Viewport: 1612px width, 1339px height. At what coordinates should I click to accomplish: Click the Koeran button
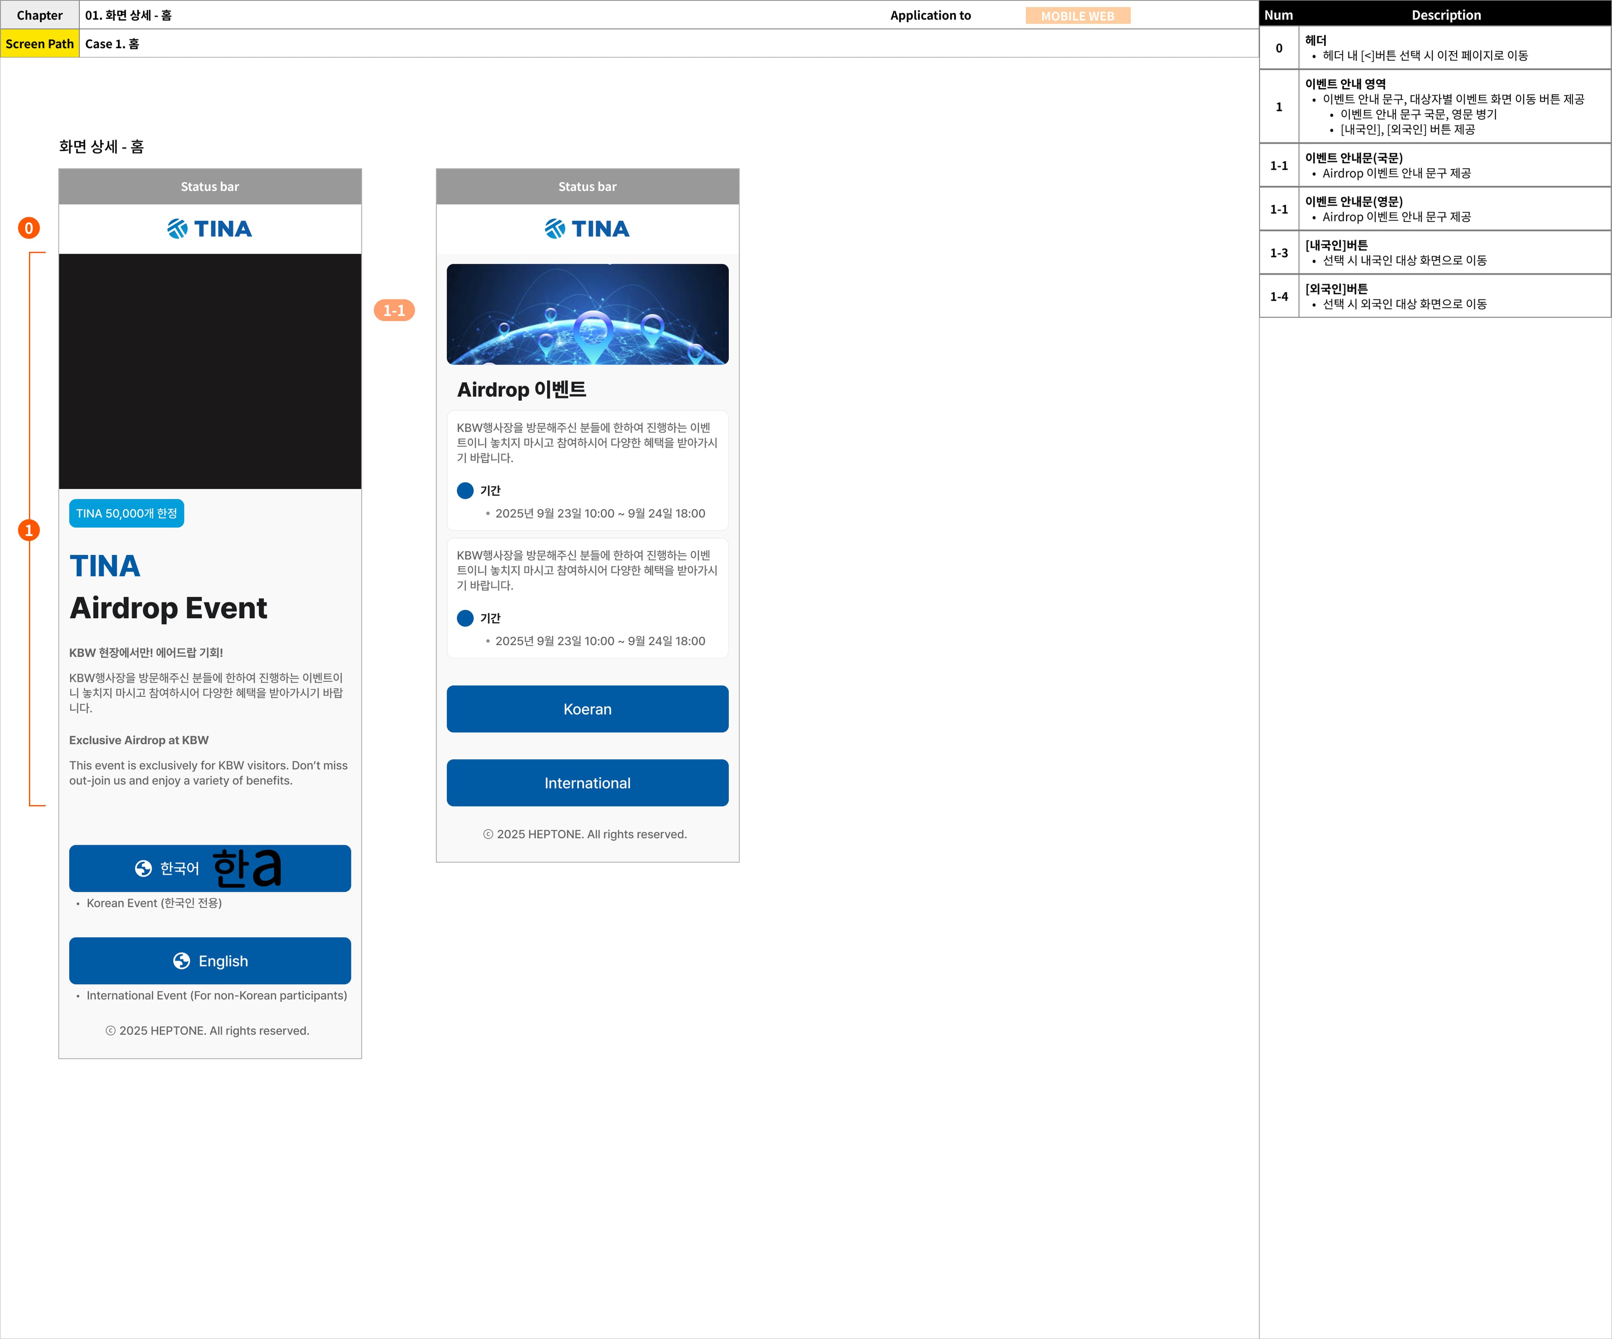[x=588, y=709]
